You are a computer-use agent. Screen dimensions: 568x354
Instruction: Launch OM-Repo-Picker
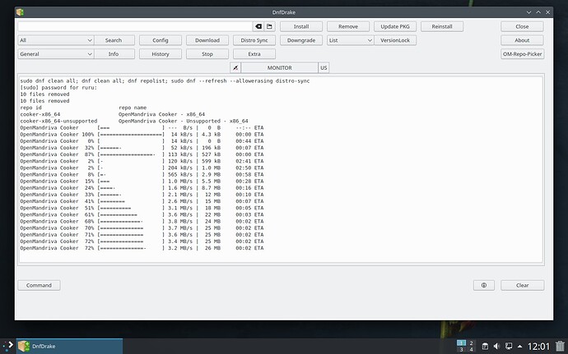(522, 54)
